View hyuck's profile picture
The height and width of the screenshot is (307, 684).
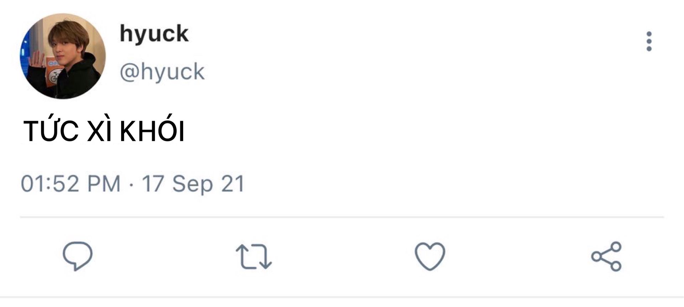63,56
